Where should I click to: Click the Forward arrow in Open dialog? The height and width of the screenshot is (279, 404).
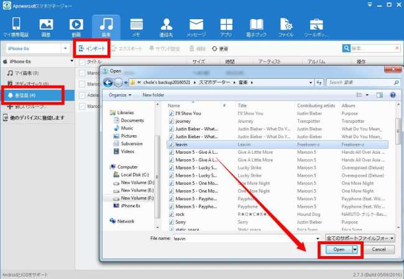click(x=118, y=82)
